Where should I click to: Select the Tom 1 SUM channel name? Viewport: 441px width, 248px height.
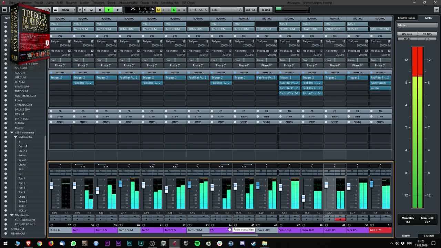pos(129,230)
